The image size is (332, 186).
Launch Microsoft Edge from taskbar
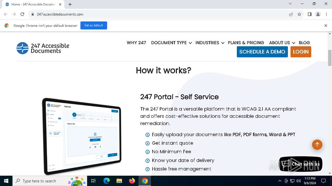click(107, 181)
